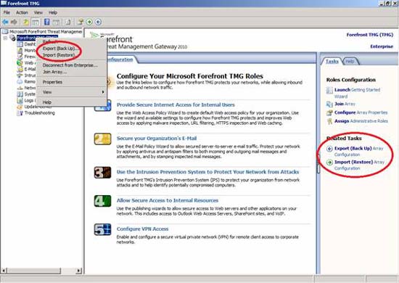Screen dimensions: 399x283
Task: Open Allow Secure Access to Internal Resources
Action: pos(168,200)
